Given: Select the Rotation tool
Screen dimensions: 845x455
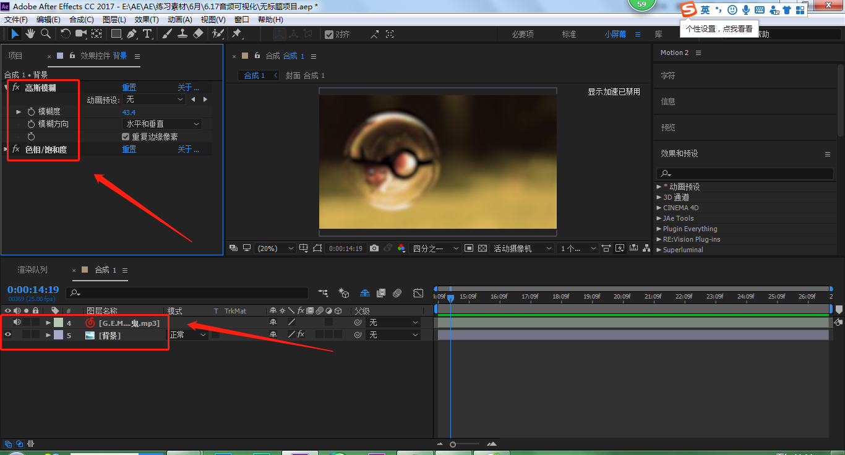Looking at the screenshot, I should [65, 34].
